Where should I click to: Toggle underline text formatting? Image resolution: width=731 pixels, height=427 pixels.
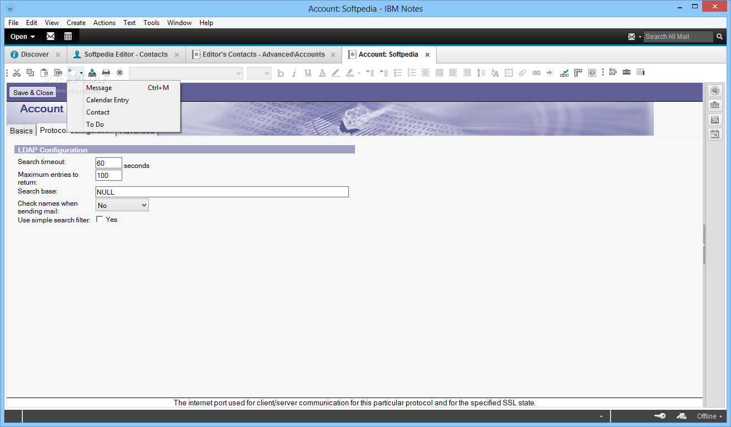(x=308, y=73)
